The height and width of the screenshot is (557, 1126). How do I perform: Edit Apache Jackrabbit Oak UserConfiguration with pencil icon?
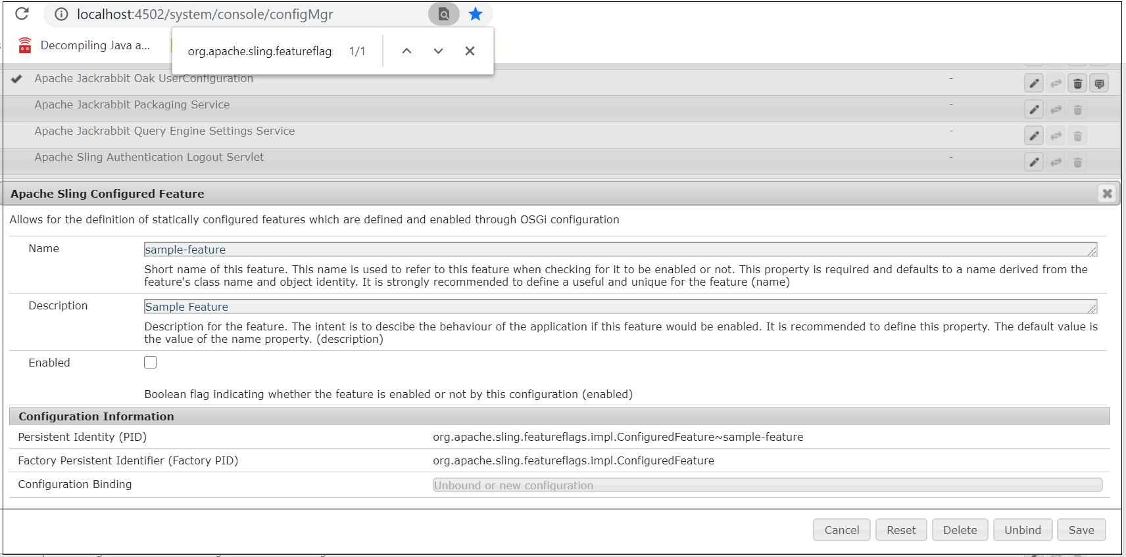1034,83
